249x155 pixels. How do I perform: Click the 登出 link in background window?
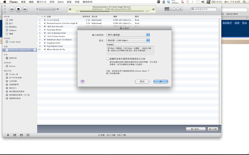(244, 23)
